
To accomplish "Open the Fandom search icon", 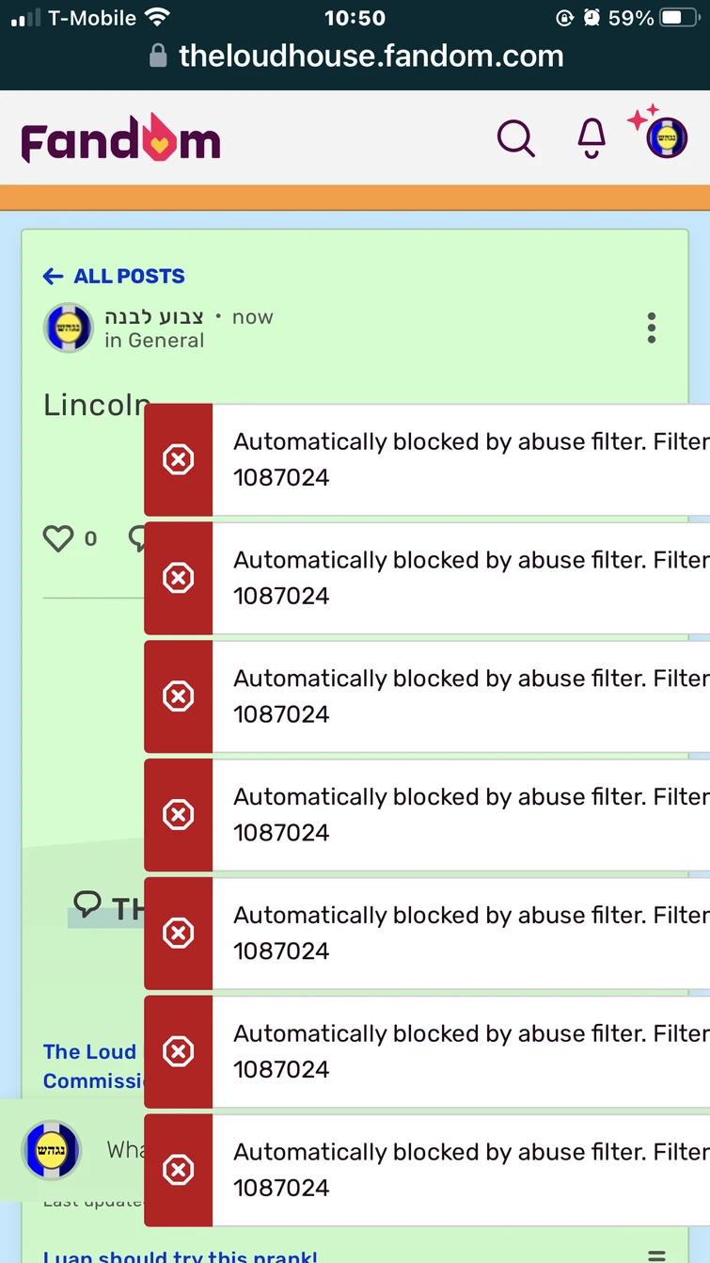I will [x=515, y=139].
